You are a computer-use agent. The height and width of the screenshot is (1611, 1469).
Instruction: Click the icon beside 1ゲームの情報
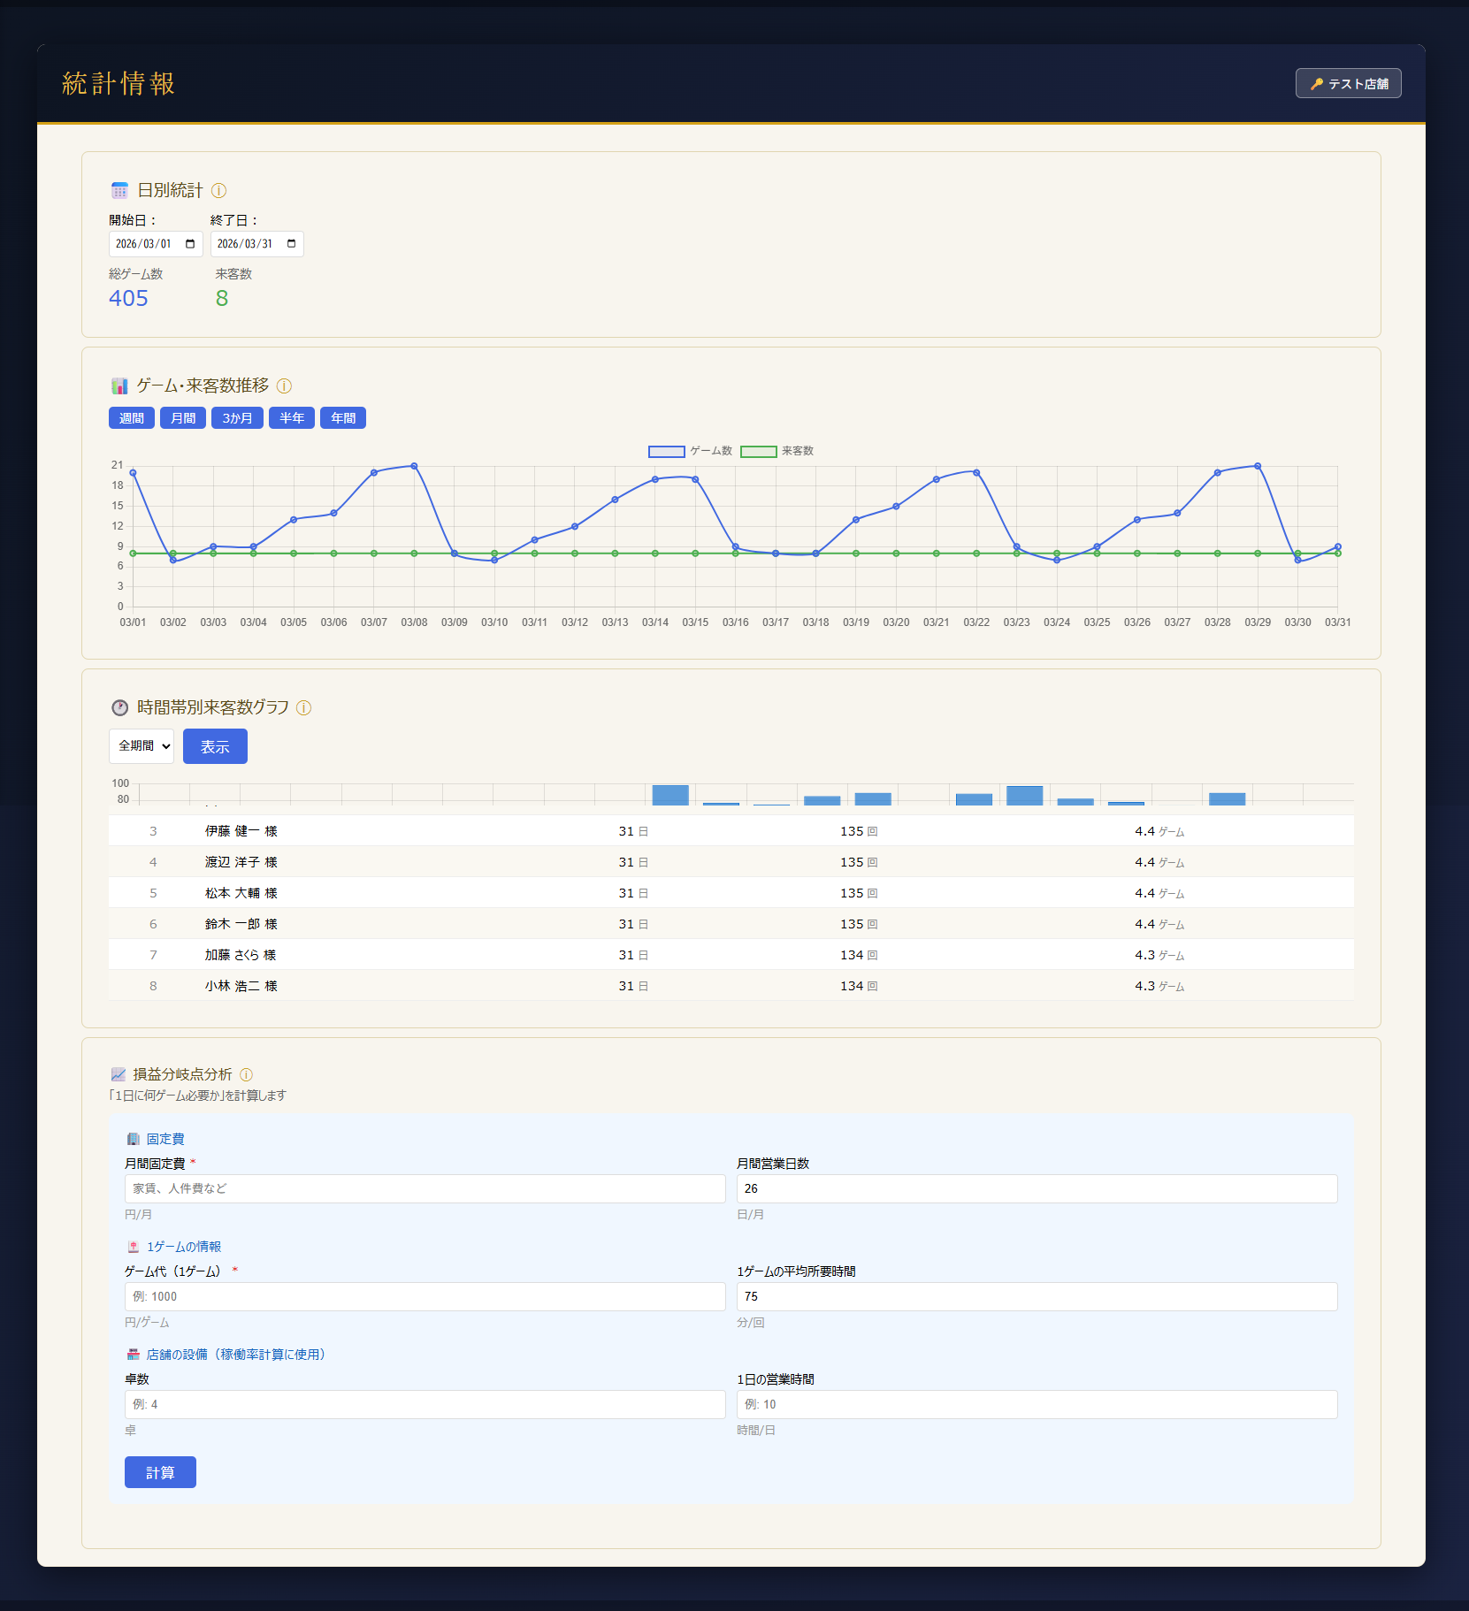134,1248
